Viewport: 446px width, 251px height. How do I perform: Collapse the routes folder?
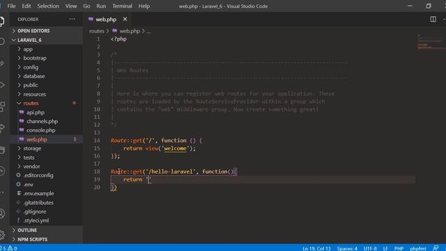(47, 103)
